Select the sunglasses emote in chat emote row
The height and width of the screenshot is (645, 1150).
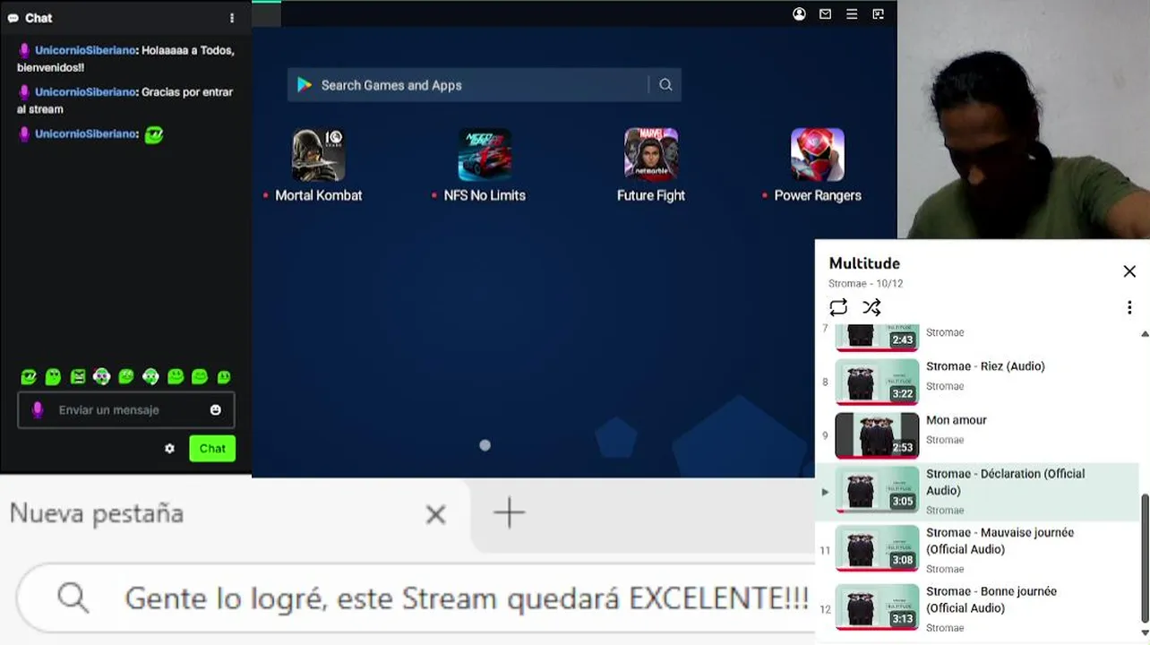29,377
